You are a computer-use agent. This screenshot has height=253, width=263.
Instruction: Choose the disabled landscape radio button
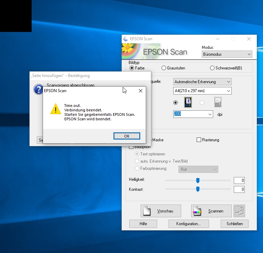click(202, 102)
